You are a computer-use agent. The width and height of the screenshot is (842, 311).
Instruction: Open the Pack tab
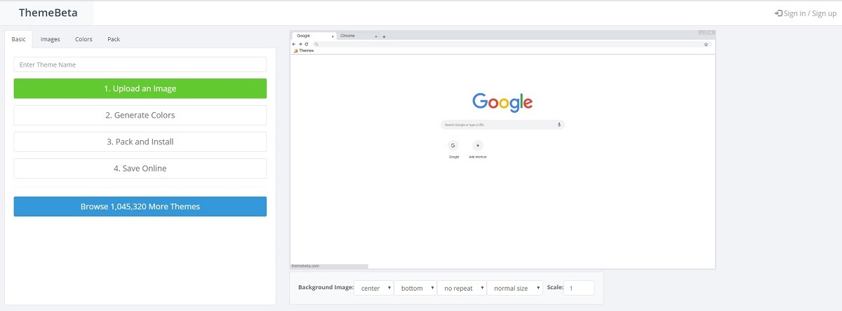[114, 39]
